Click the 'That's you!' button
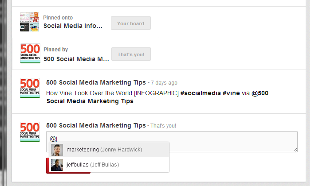Image resolution: width=311 pixels, height=186 pixels. (x=131, y=54)
